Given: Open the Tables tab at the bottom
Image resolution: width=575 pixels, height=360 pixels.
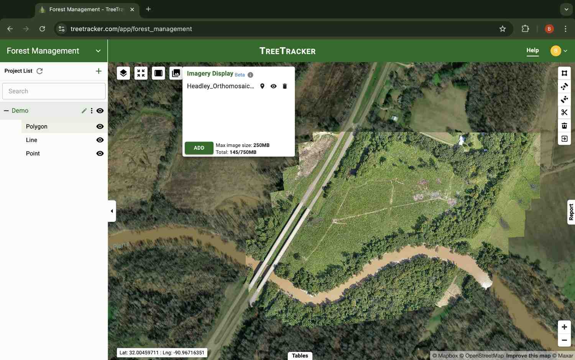Looking at the screenshot, I should [x=300, y=355].
